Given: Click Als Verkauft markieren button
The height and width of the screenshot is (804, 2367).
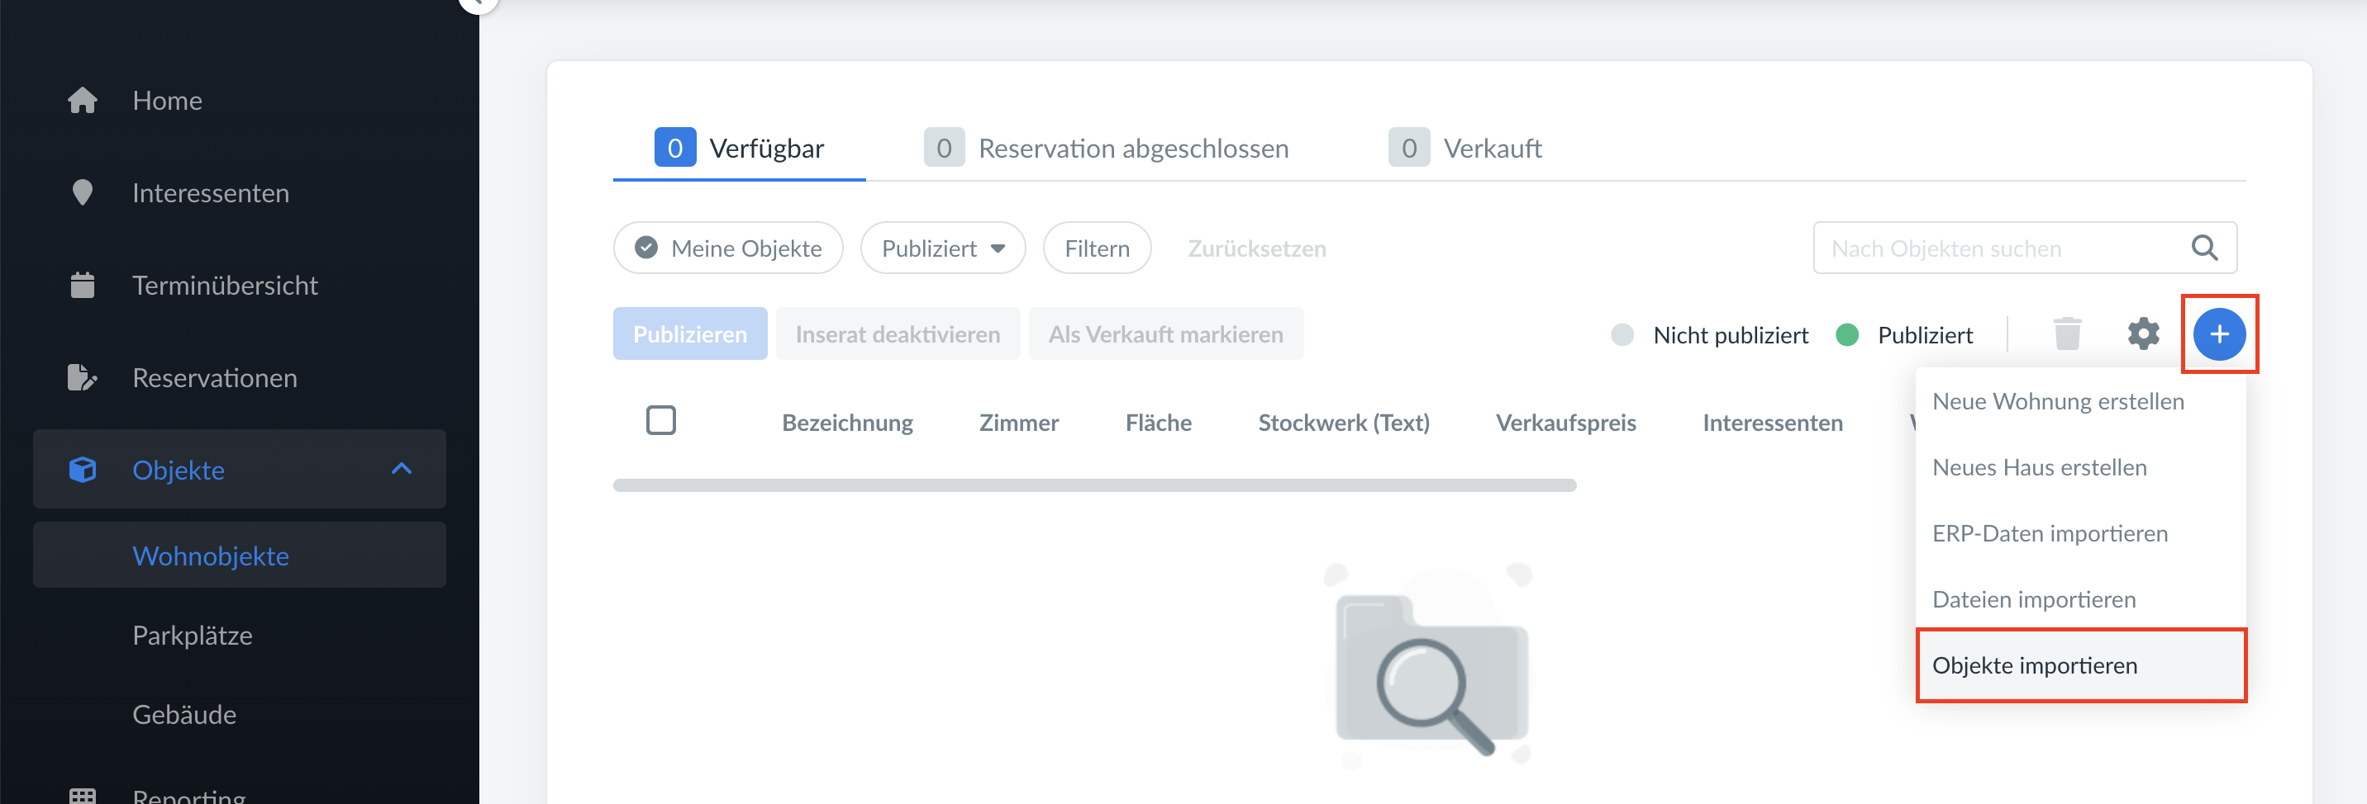Looking at the screenshot, I should point(1166,333).
